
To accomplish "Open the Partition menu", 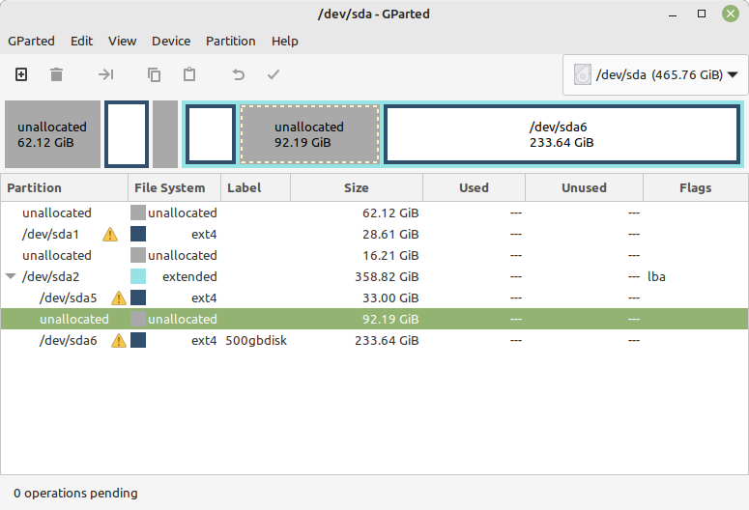I will point(231,42).
